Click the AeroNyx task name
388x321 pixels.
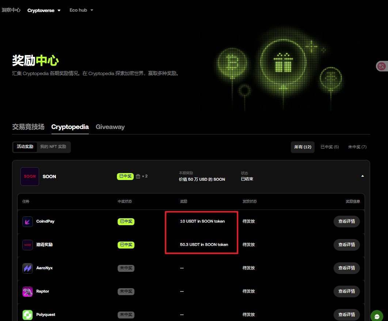(44, 268)
